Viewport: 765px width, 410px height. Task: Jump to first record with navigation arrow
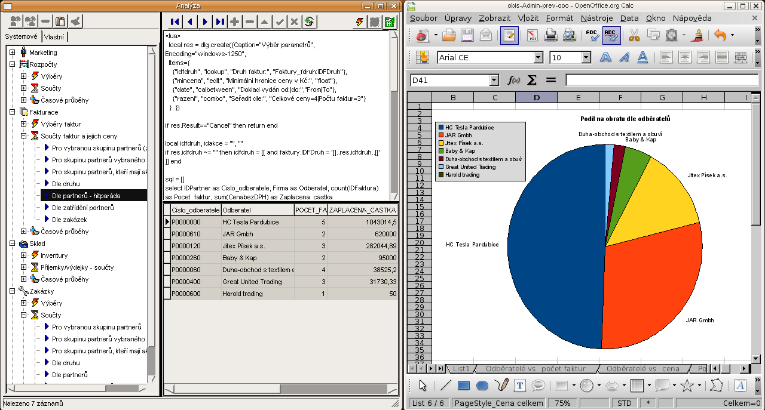(x=175, y=22)
